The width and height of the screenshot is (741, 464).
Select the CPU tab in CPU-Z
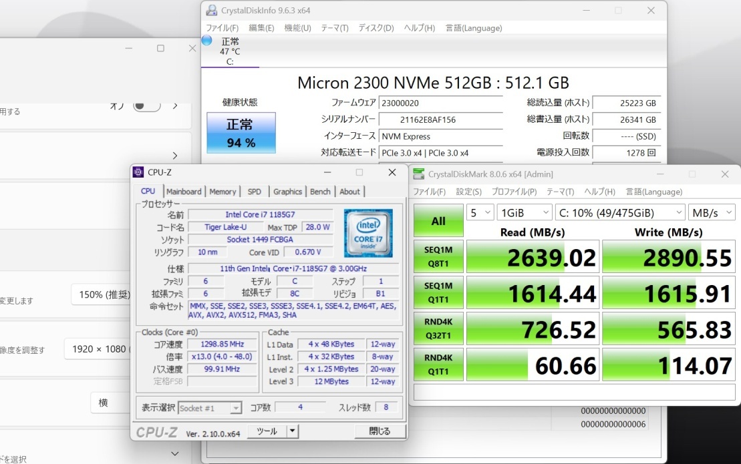(148, 191)
